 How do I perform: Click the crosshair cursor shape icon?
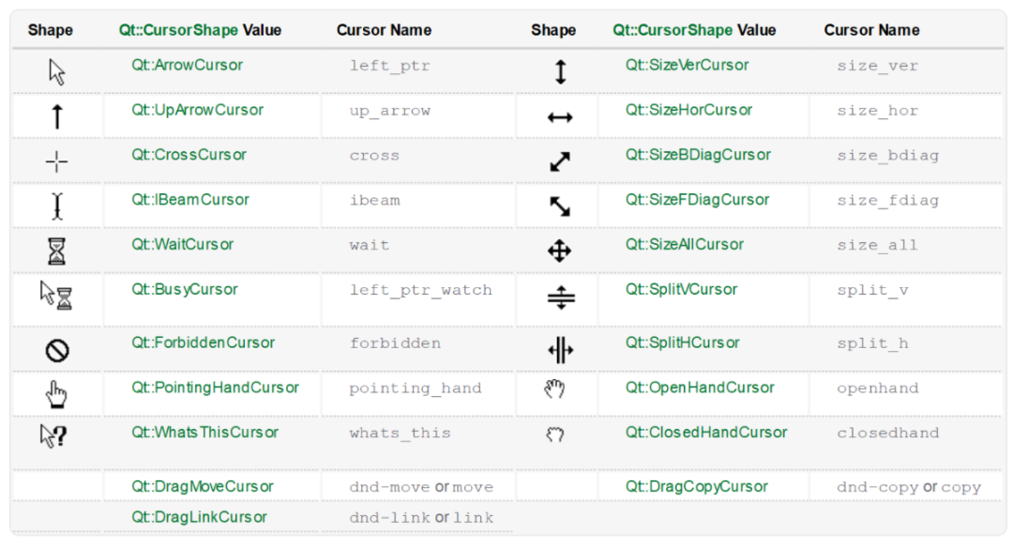pyautogui.click(x=57, y=161)
